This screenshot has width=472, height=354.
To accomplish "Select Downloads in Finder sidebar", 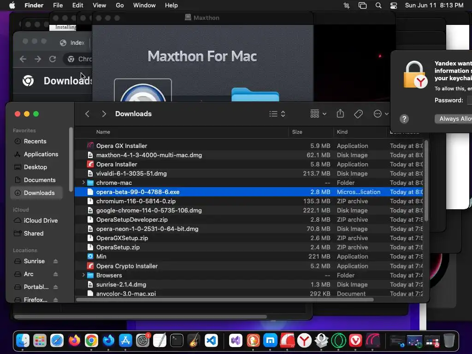I will (x=36, y=193).
